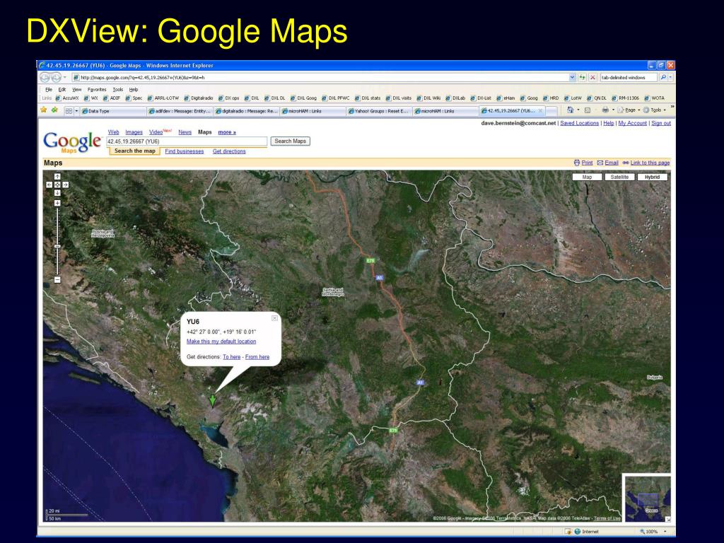Switch map view to Hybrid mode
Image resolution: width=724 pixels, height=543 pixels.
[x=653, y=177]
